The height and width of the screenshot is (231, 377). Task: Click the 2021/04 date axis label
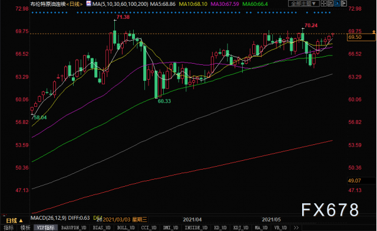192,220
